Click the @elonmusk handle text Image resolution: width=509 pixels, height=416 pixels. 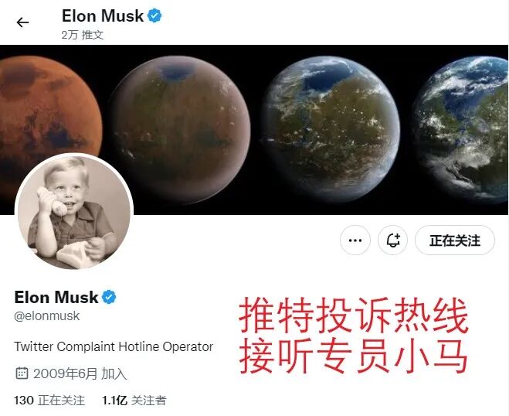tap(47, 316)
